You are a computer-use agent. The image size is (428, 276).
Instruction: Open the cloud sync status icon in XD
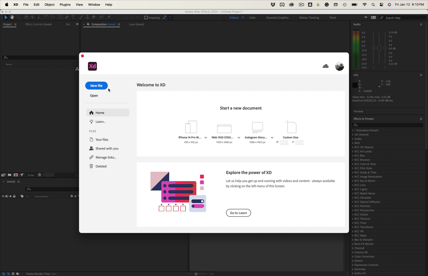pyautogui.click(x=326, y=66)
